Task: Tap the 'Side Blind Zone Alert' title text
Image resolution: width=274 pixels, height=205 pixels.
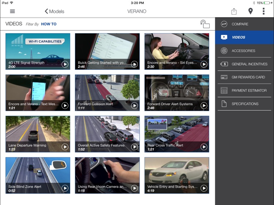Action: 25,187
